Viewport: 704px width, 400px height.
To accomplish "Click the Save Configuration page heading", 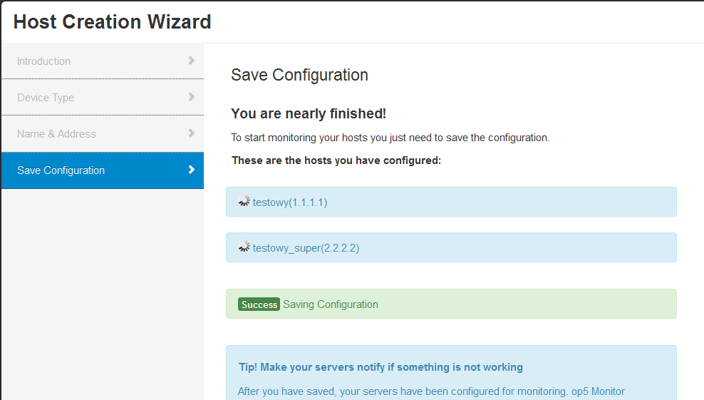I will 299,75.
